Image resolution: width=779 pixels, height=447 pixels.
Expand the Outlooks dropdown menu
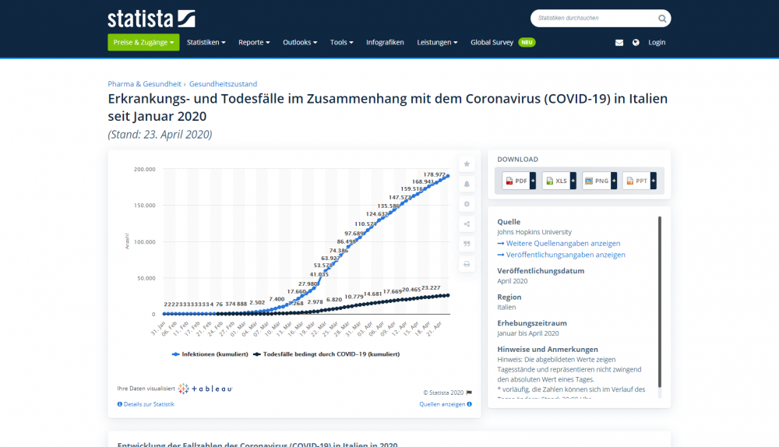click(300, 43)
